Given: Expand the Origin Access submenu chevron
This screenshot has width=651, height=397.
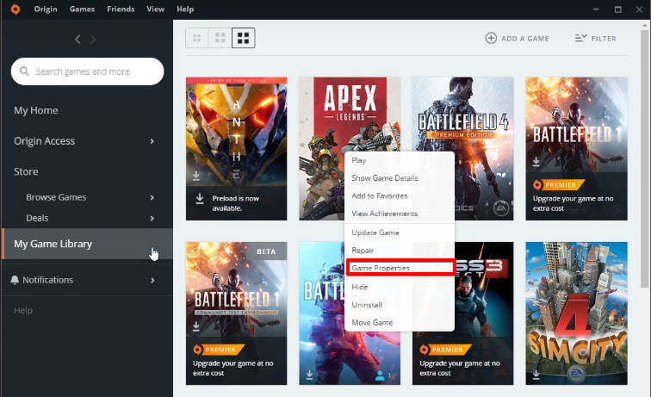Looking at the screenshot, I should pyautogui.click(x=152, y=141).
